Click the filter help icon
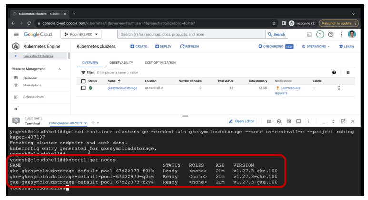The width and height of the screenshot is (368, 200). 334,73
